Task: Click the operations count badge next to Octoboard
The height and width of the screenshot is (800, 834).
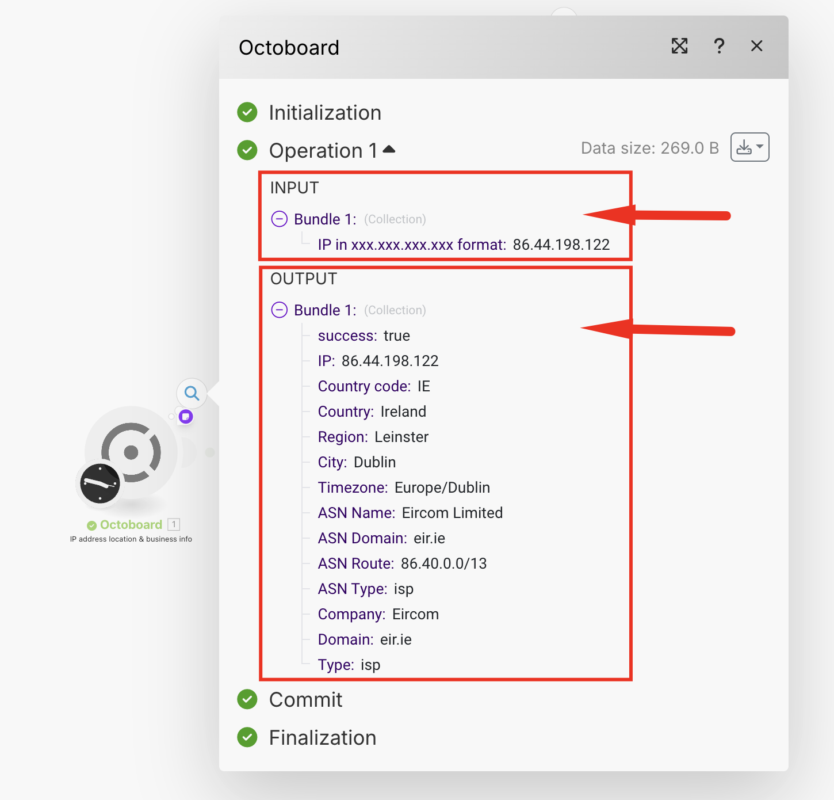Action: click(174, 524)
